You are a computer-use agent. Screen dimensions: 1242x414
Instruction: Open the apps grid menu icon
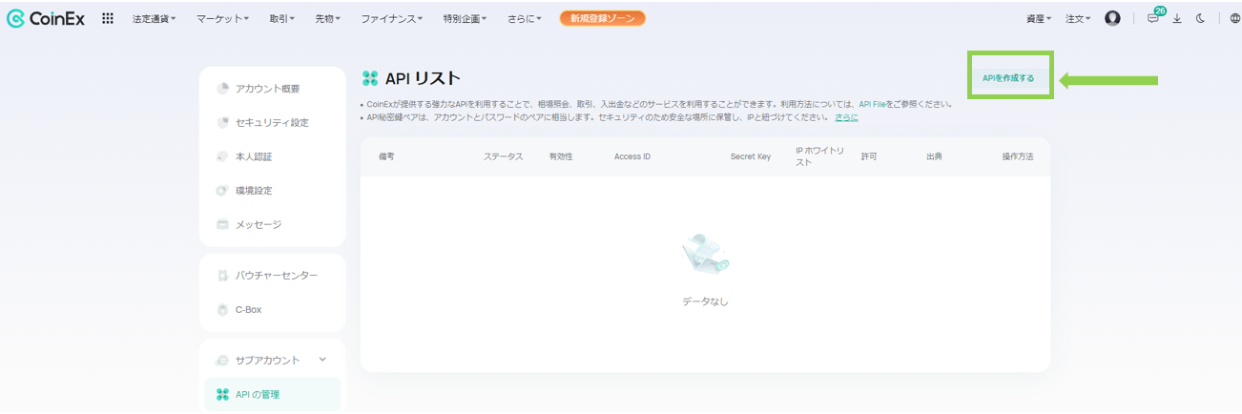(x=108, y=18)
